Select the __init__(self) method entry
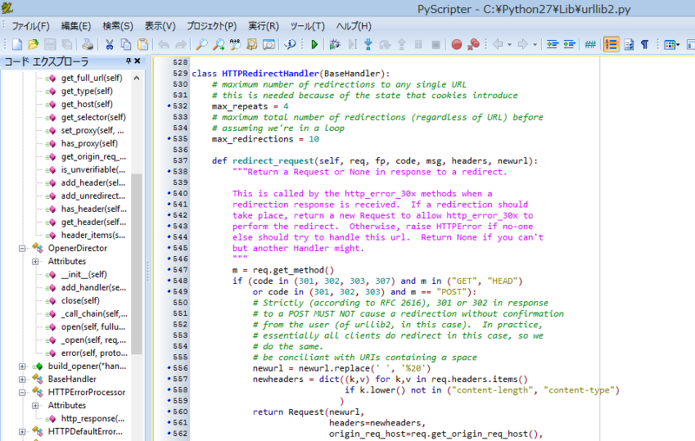The height and width of the screenshot is (441, 695). [84, 274]
